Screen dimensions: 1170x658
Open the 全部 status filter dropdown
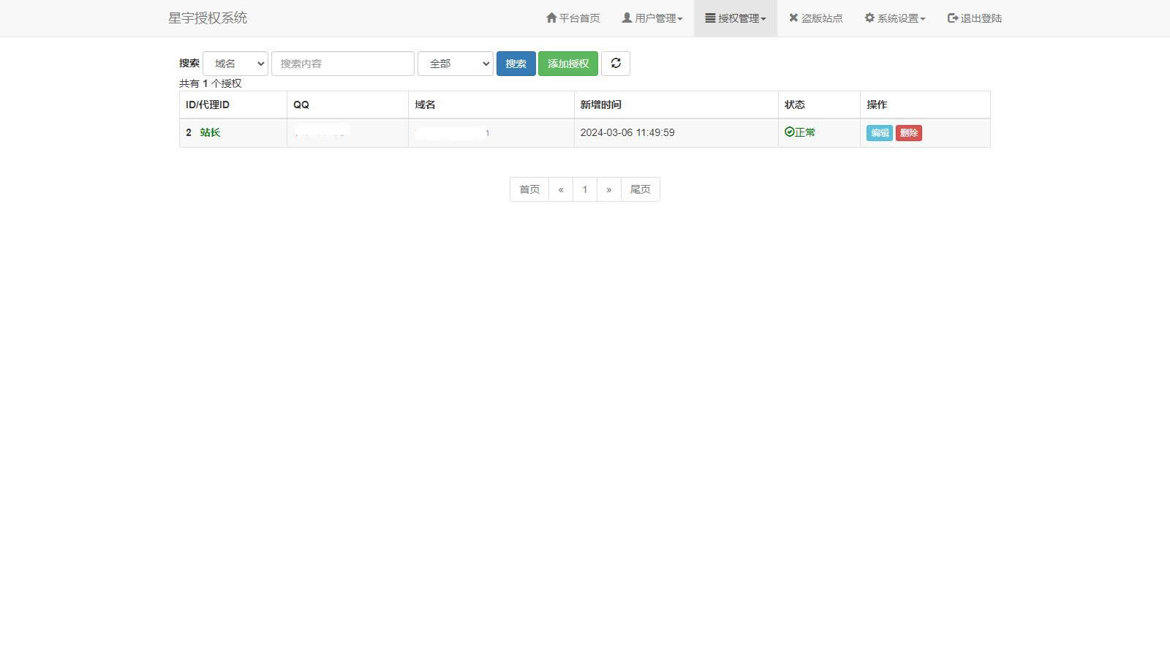point(456,64)
